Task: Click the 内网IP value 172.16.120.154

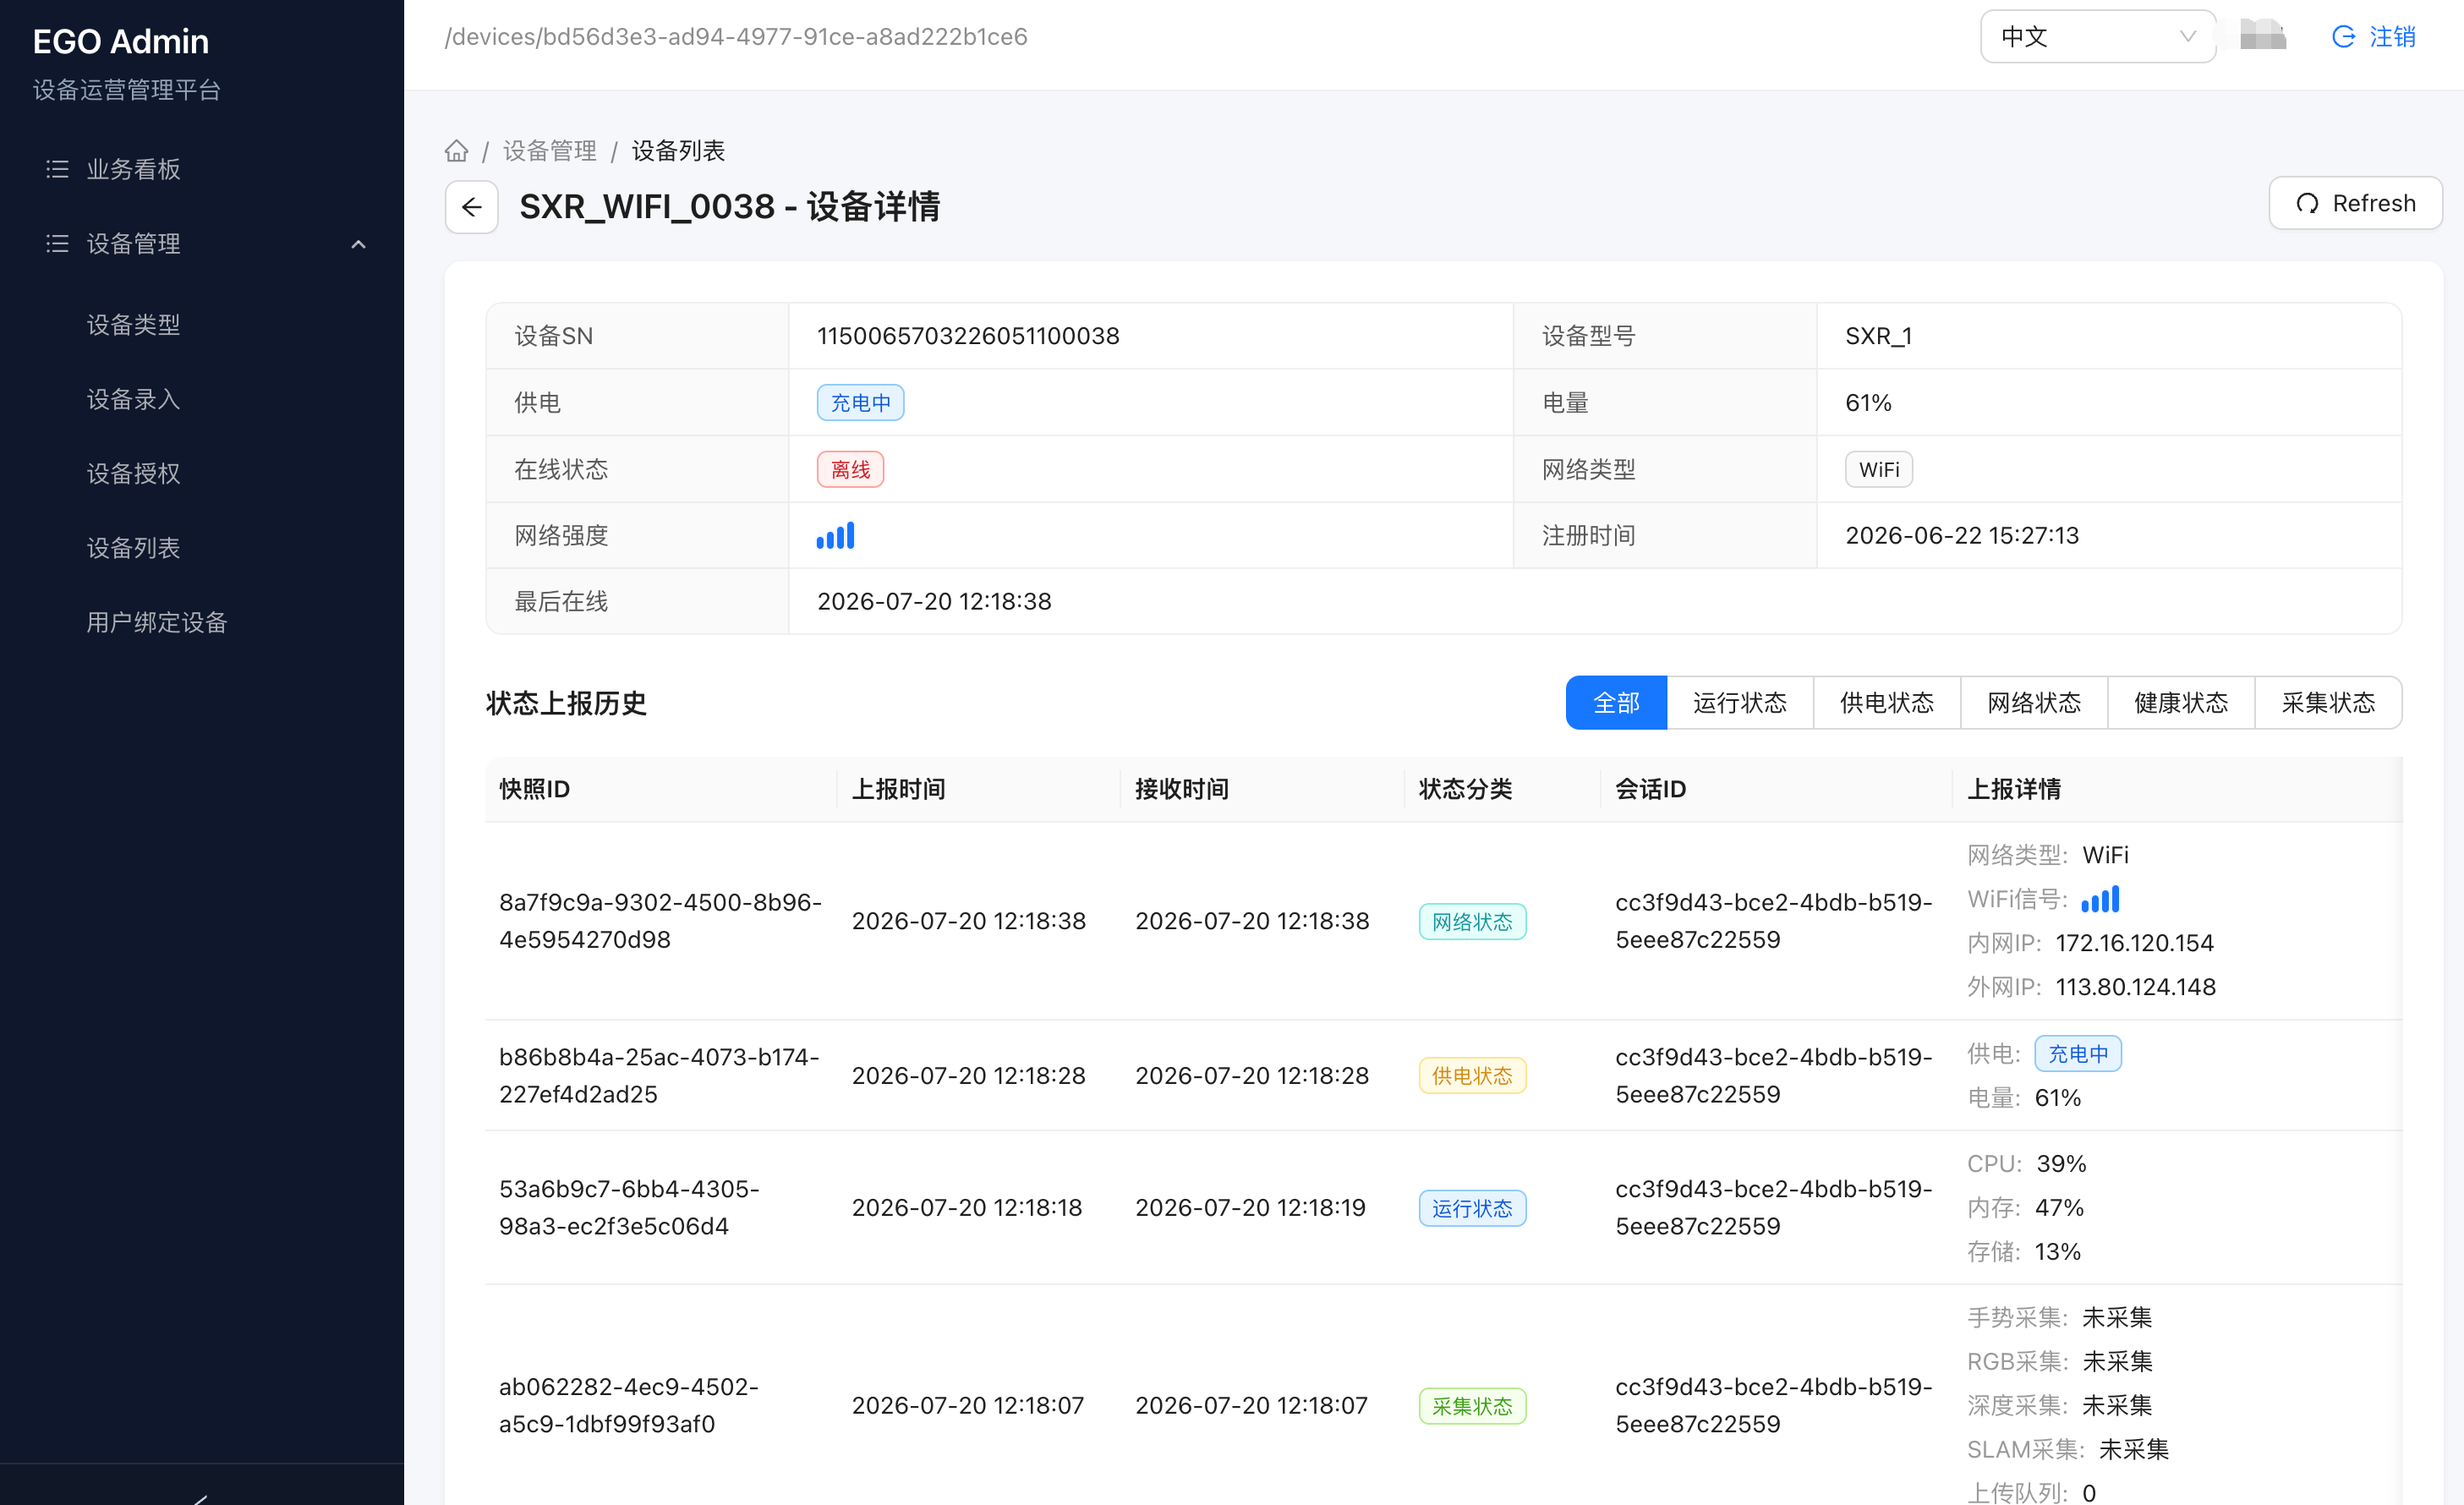Action: [x=2135, y=943]
